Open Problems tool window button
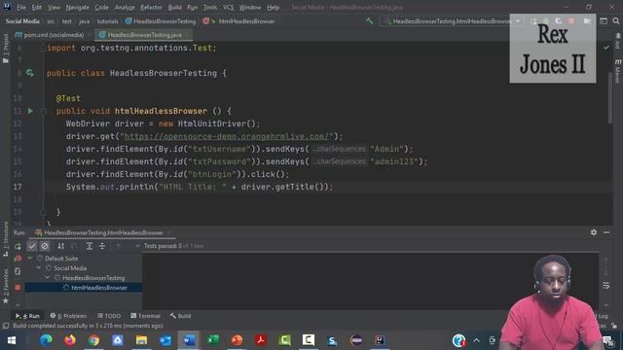 [x=69, y=316]
